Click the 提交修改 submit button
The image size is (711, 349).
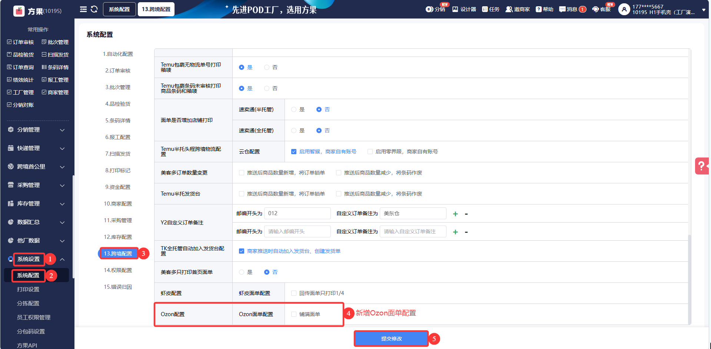tap(391, 339)
